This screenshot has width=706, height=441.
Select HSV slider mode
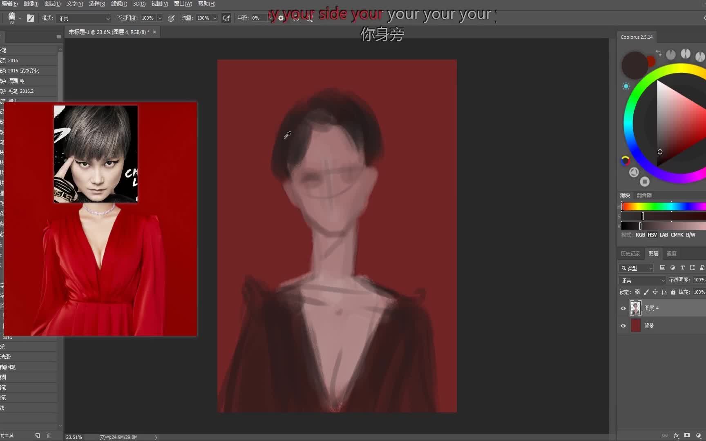652,235
